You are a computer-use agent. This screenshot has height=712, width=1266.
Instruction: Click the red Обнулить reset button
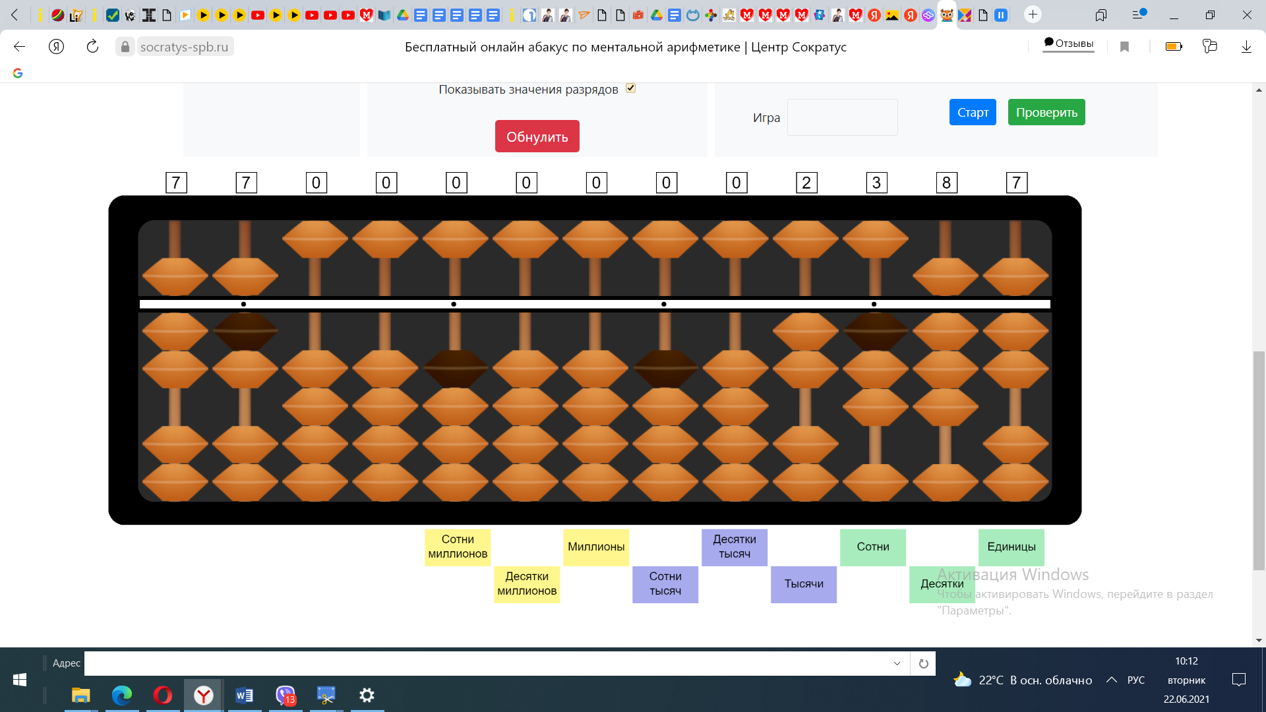tap(537, 136)
